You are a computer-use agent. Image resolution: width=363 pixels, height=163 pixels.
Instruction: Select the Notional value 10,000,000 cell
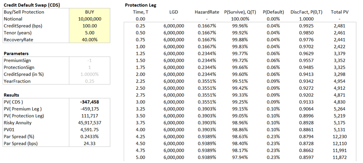89,19
